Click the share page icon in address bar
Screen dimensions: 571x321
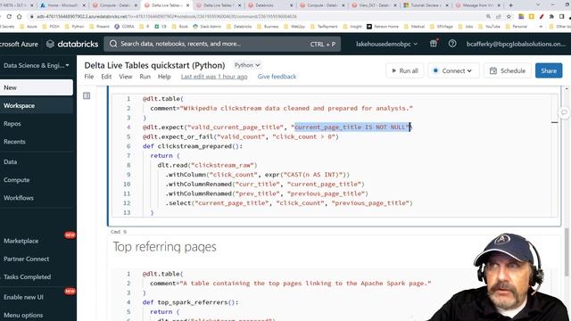[x=499, y=16]
